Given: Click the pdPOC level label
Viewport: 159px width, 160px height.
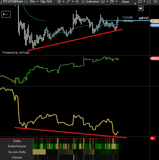Looking at the screenshot, I should (x=144, y=18).
